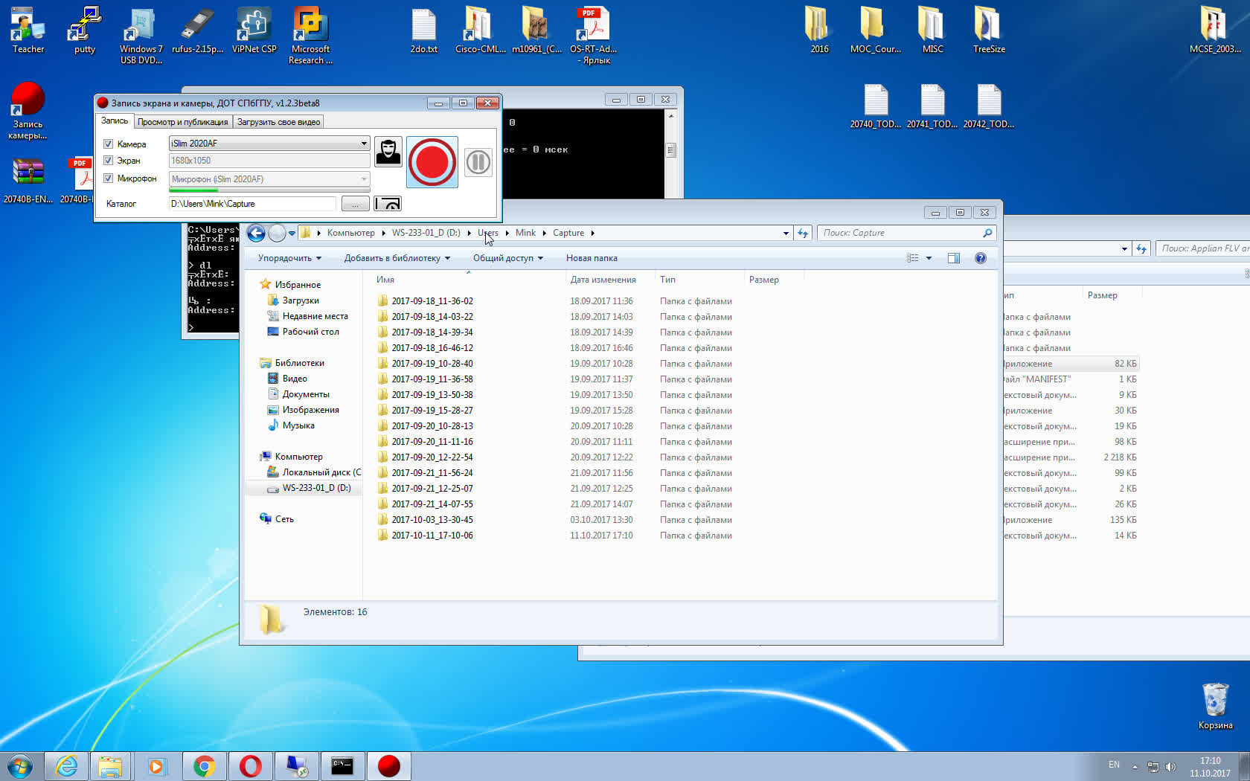Switch to Просмотр и публикация tab
Viewport: 1250px width, 781px height.
(183, 122)
